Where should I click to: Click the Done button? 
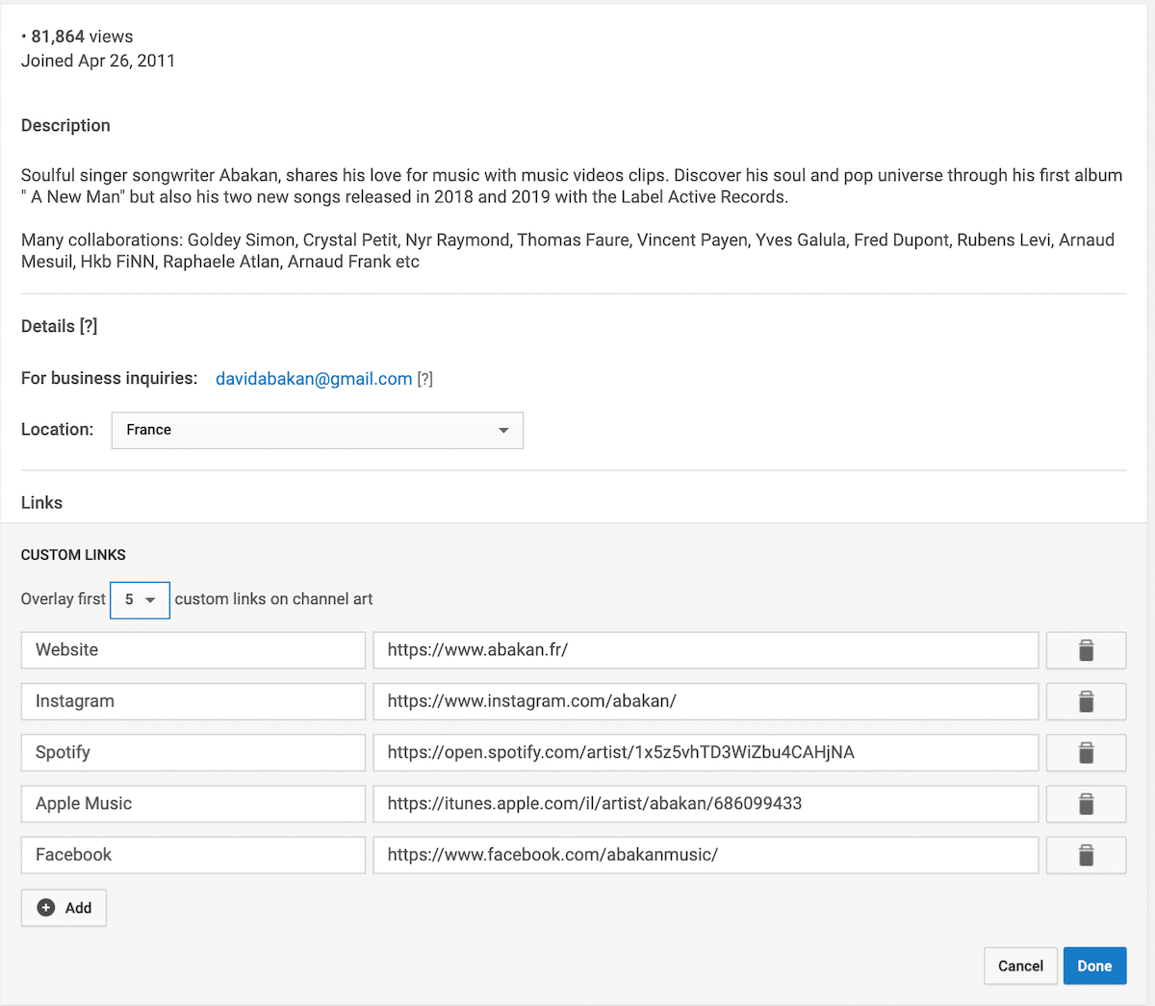pyautogui.click(x=1094, y=966)
